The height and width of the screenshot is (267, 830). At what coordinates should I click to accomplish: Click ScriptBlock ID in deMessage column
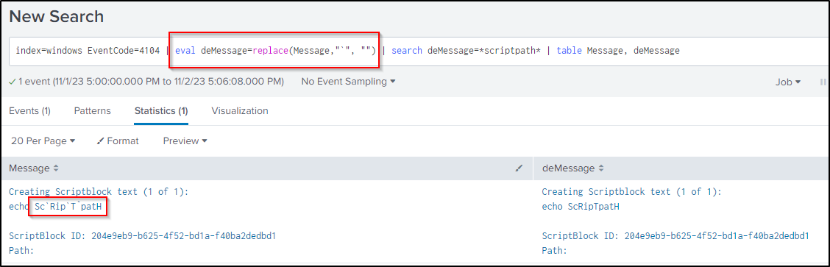click(x=675, y=236)
